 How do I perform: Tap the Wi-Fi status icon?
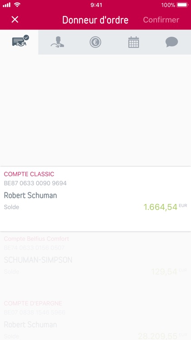[17, 5]
